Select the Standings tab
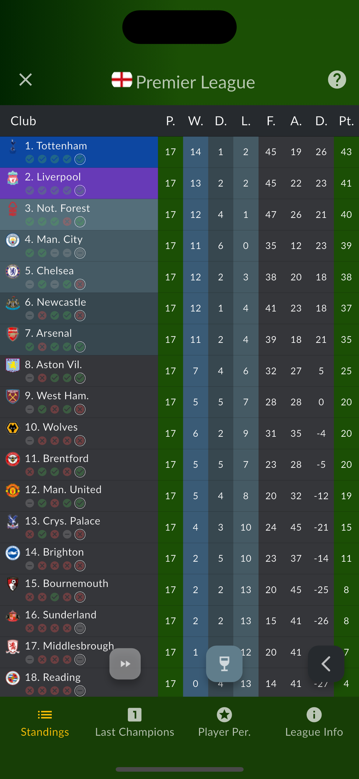Viewport: 359px width, 779px height. click(x=45, y=722)
